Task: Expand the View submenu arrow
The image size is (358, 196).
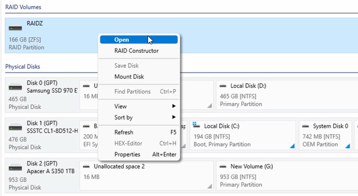Action: [174, 106]
